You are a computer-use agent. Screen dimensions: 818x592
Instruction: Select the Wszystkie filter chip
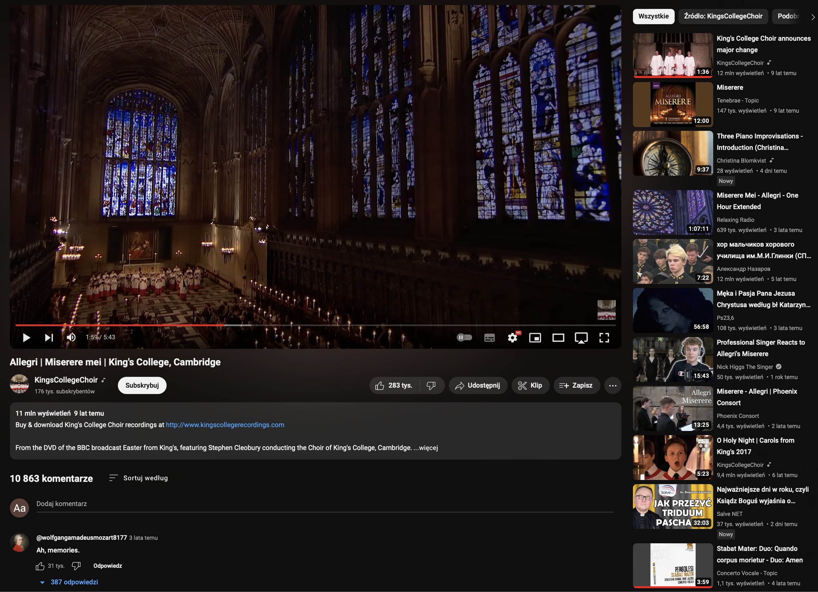point(653,16)
